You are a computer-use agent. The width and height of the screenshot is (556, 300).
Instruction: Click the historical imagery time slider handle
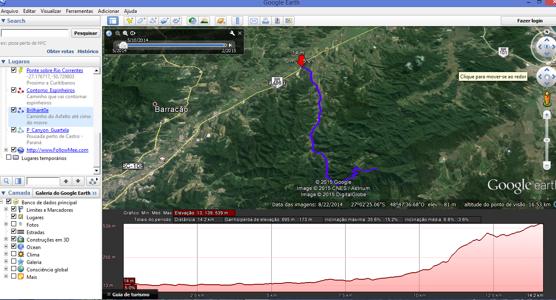[123, 45]
